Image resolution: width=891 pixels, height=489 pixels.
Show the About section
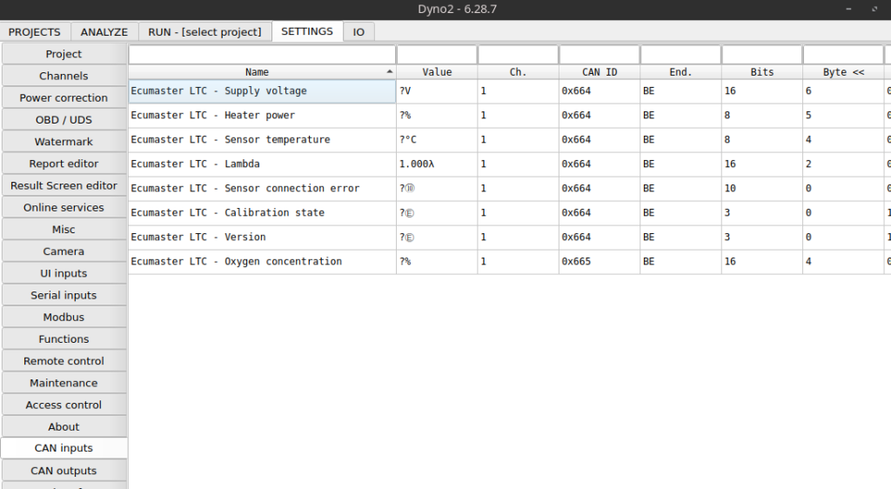64,427
